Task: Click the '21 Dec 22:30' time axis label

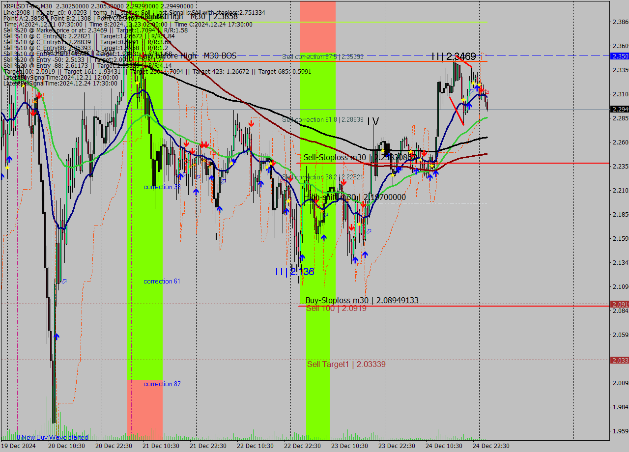Action: 208,446
